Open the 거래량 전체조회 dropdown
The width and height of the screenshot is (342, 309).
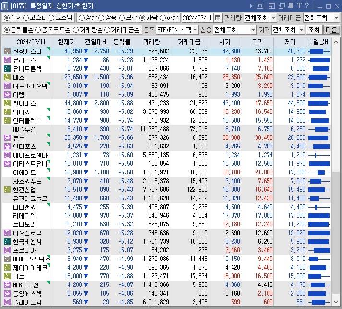[273, 18]
